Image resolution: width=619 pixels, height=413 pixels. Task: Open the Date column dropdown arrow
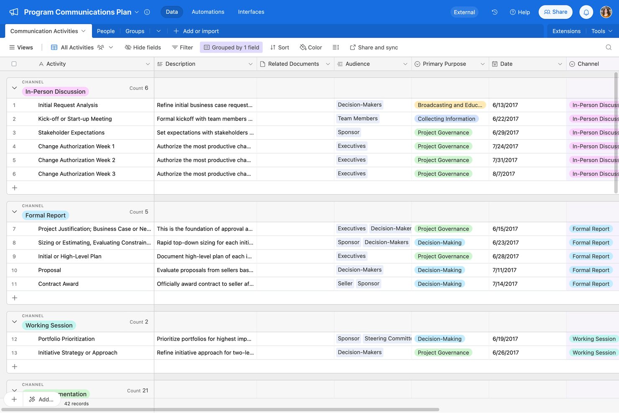coord(560,64)
